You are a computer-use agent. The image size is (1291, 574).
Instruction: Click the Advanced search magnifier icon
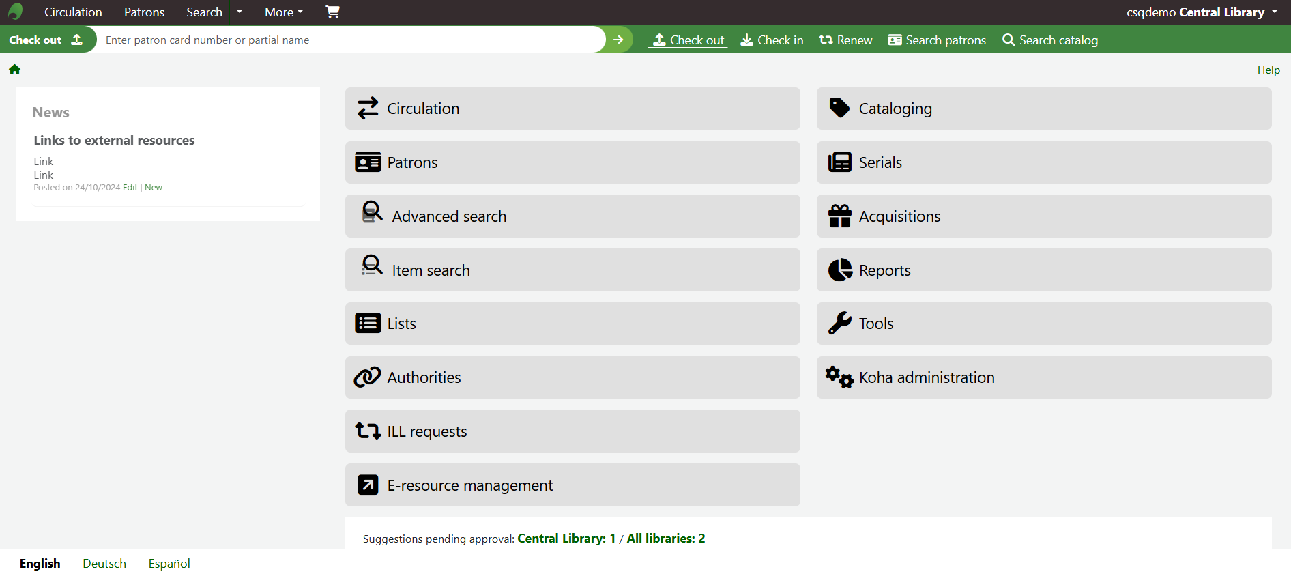[372, 212]
